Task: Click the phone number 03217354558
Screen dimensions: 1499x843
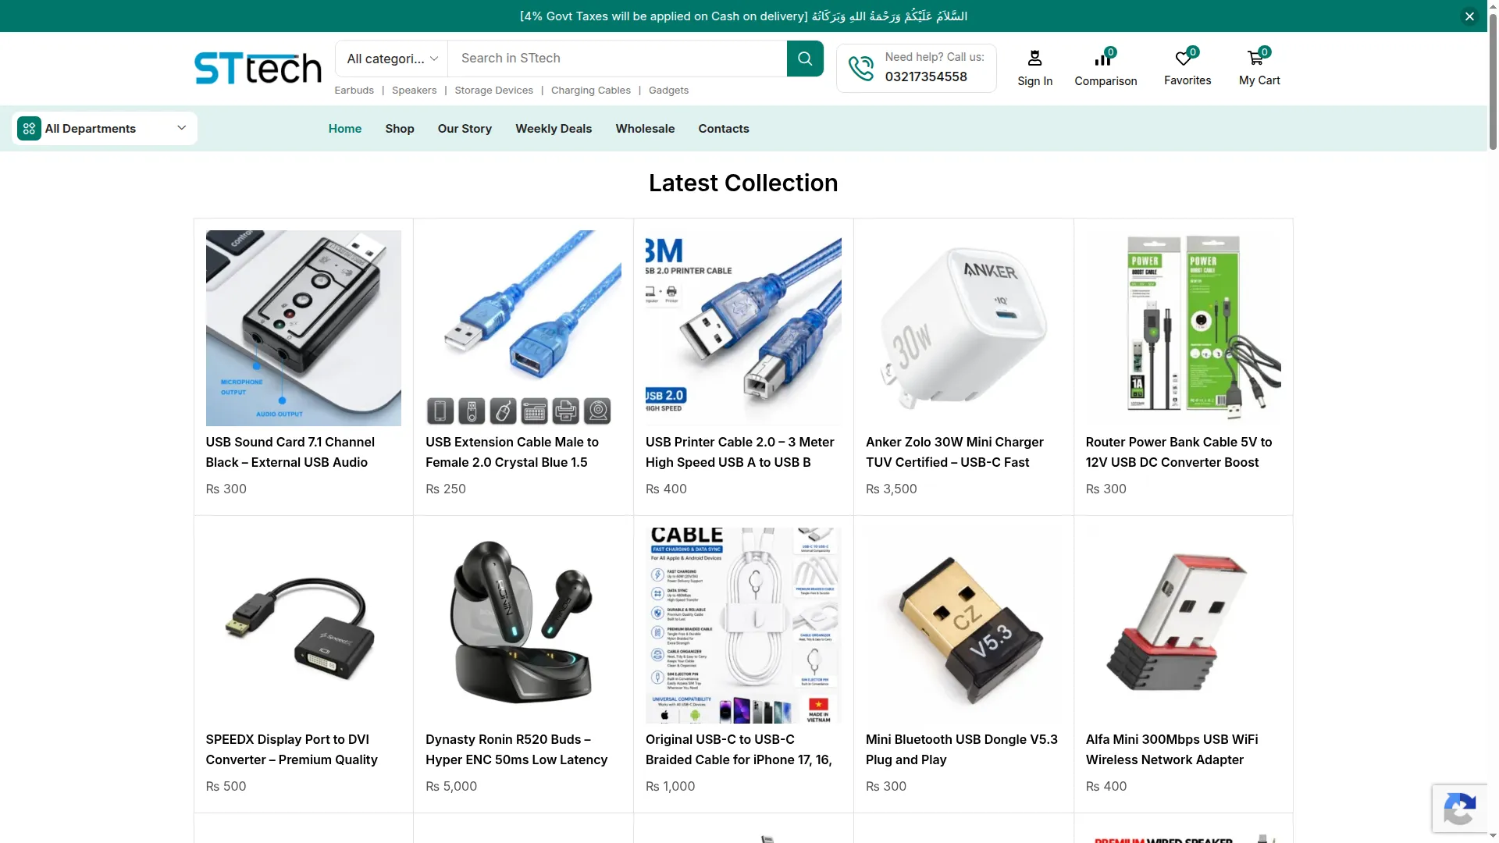Action: [x=926, y=76]
